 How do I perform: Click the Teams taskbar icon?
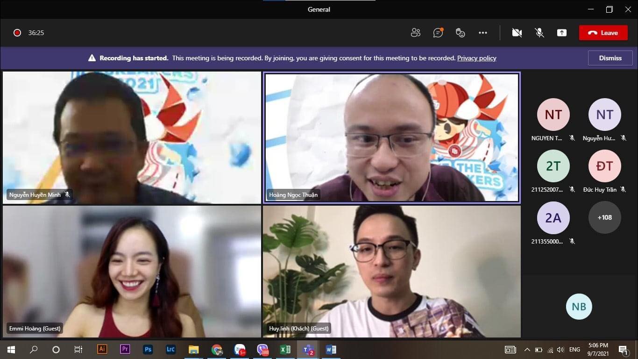[x=308, y=350]
